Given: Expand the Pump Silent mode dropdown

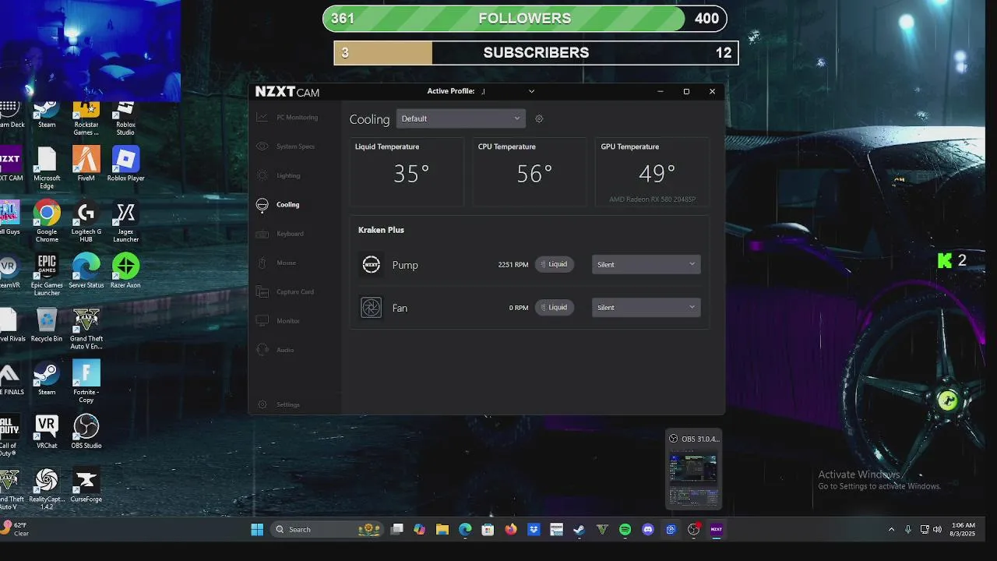Looking at the screenshot, I should point(646,264).
